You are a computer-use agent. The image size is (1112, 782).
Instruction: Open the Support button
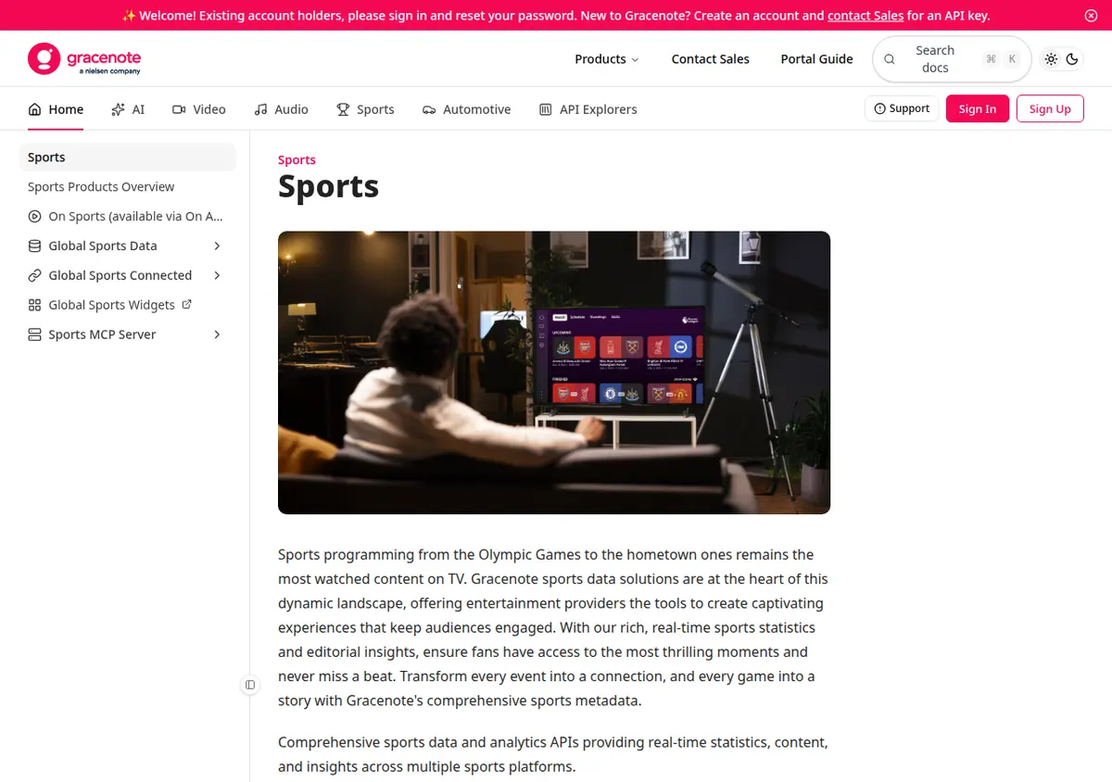pos(902,108)
